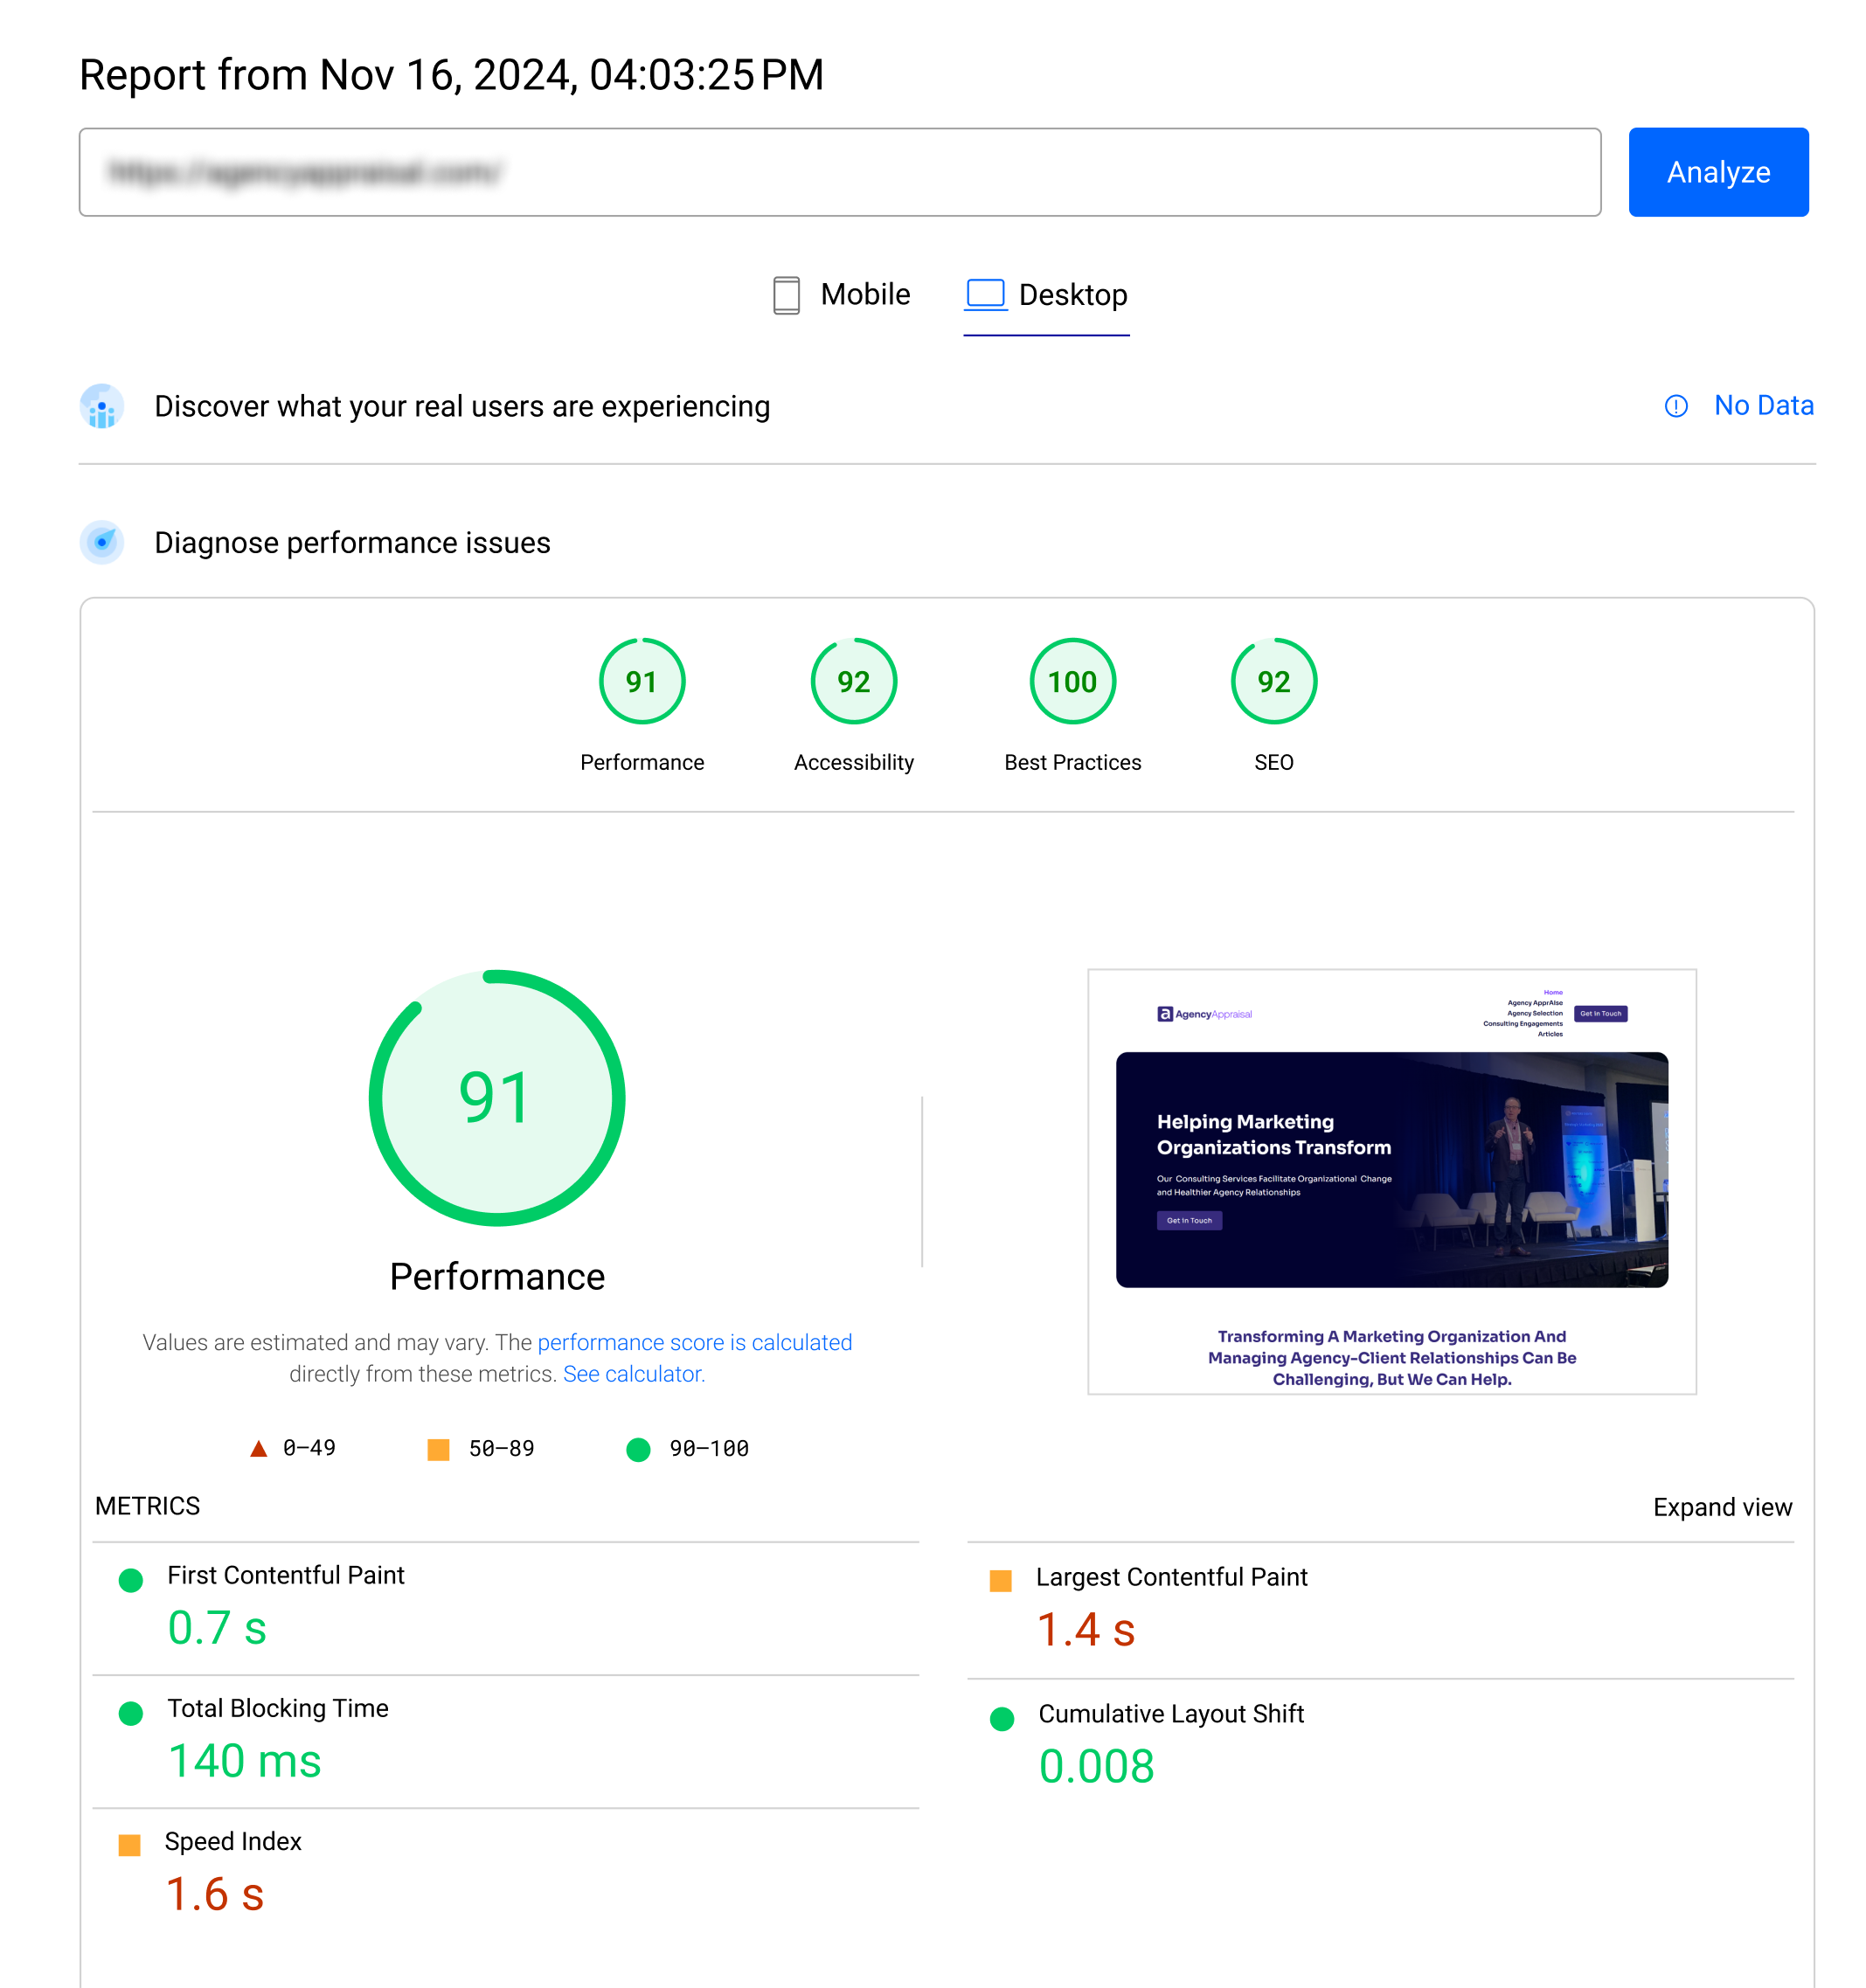Click the Speed Index orange square

click(129, 1845)
